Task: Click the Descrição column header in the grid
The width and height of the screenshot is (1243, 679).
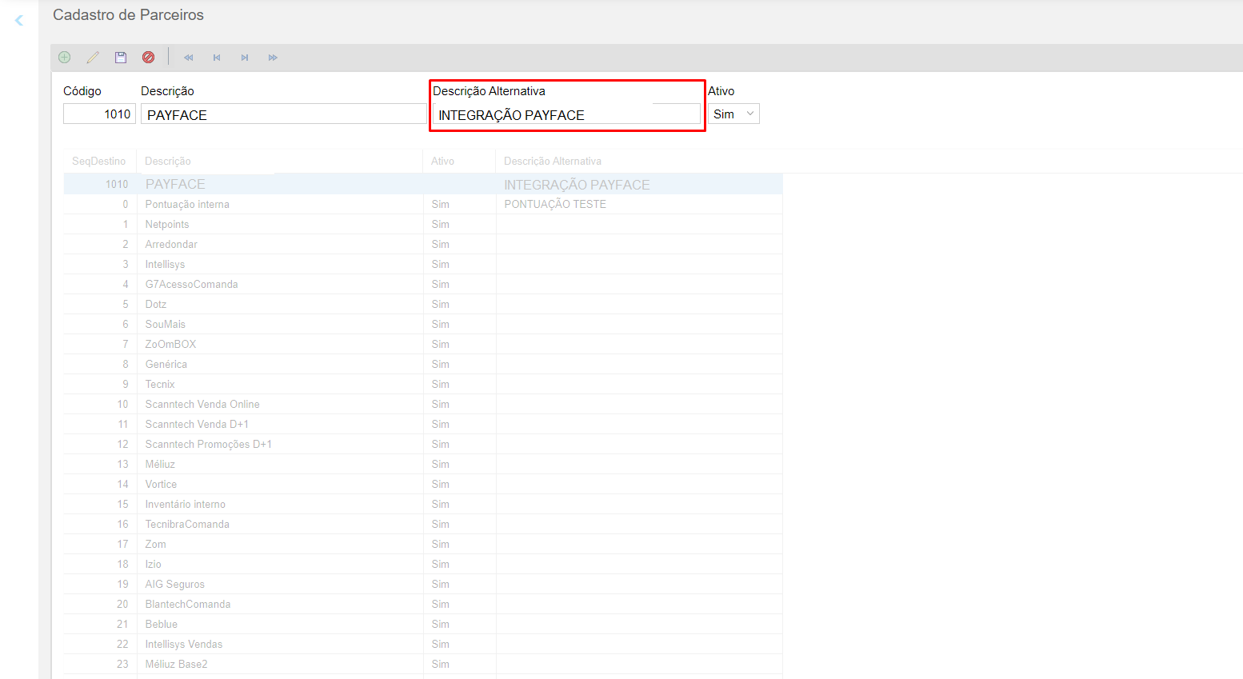Action: (279, 161)
